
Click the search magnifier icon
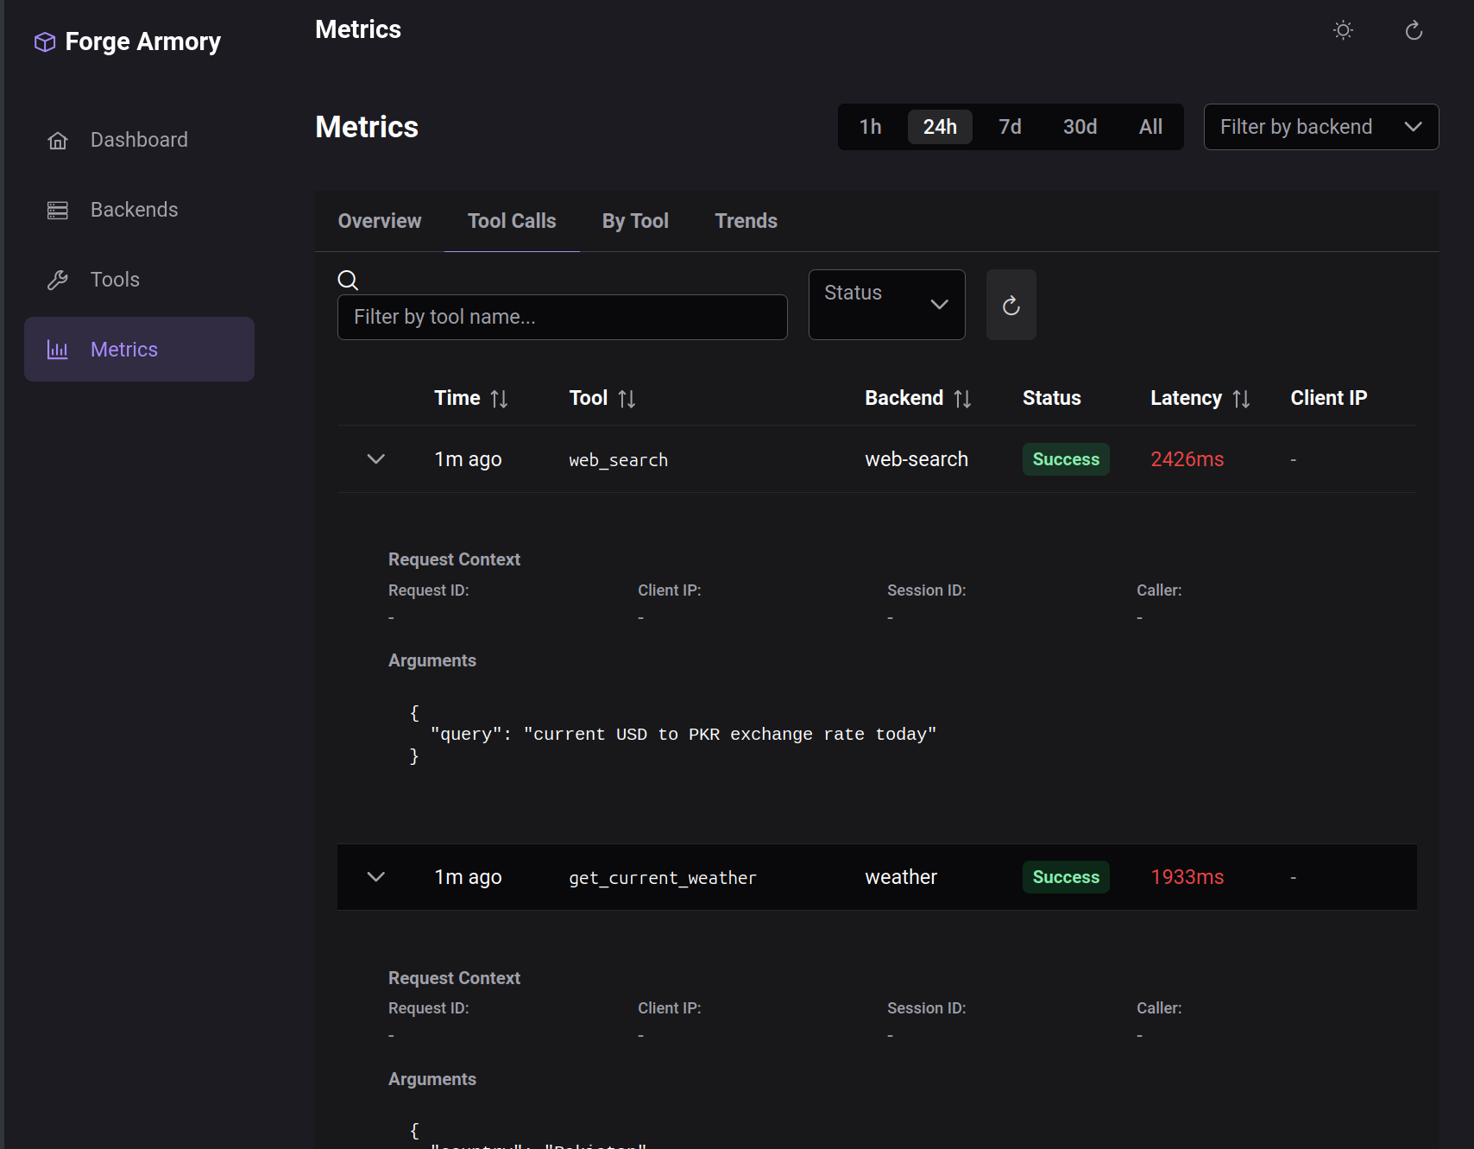[348, 280]
